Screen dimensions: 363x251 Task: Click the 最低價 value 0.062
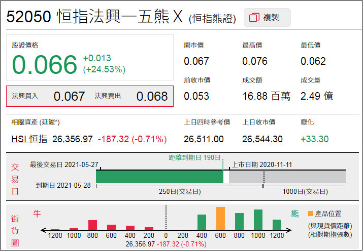[313, 61]
